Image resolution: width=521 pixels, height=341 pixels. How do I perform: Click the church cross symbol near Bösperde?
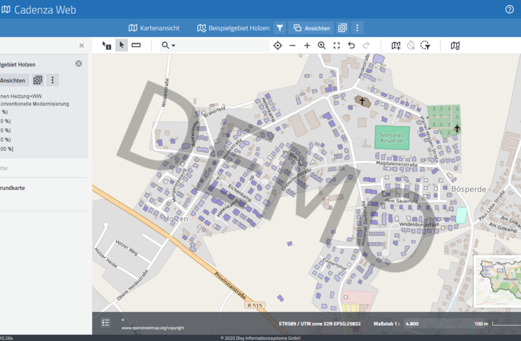tap(362, 101)
